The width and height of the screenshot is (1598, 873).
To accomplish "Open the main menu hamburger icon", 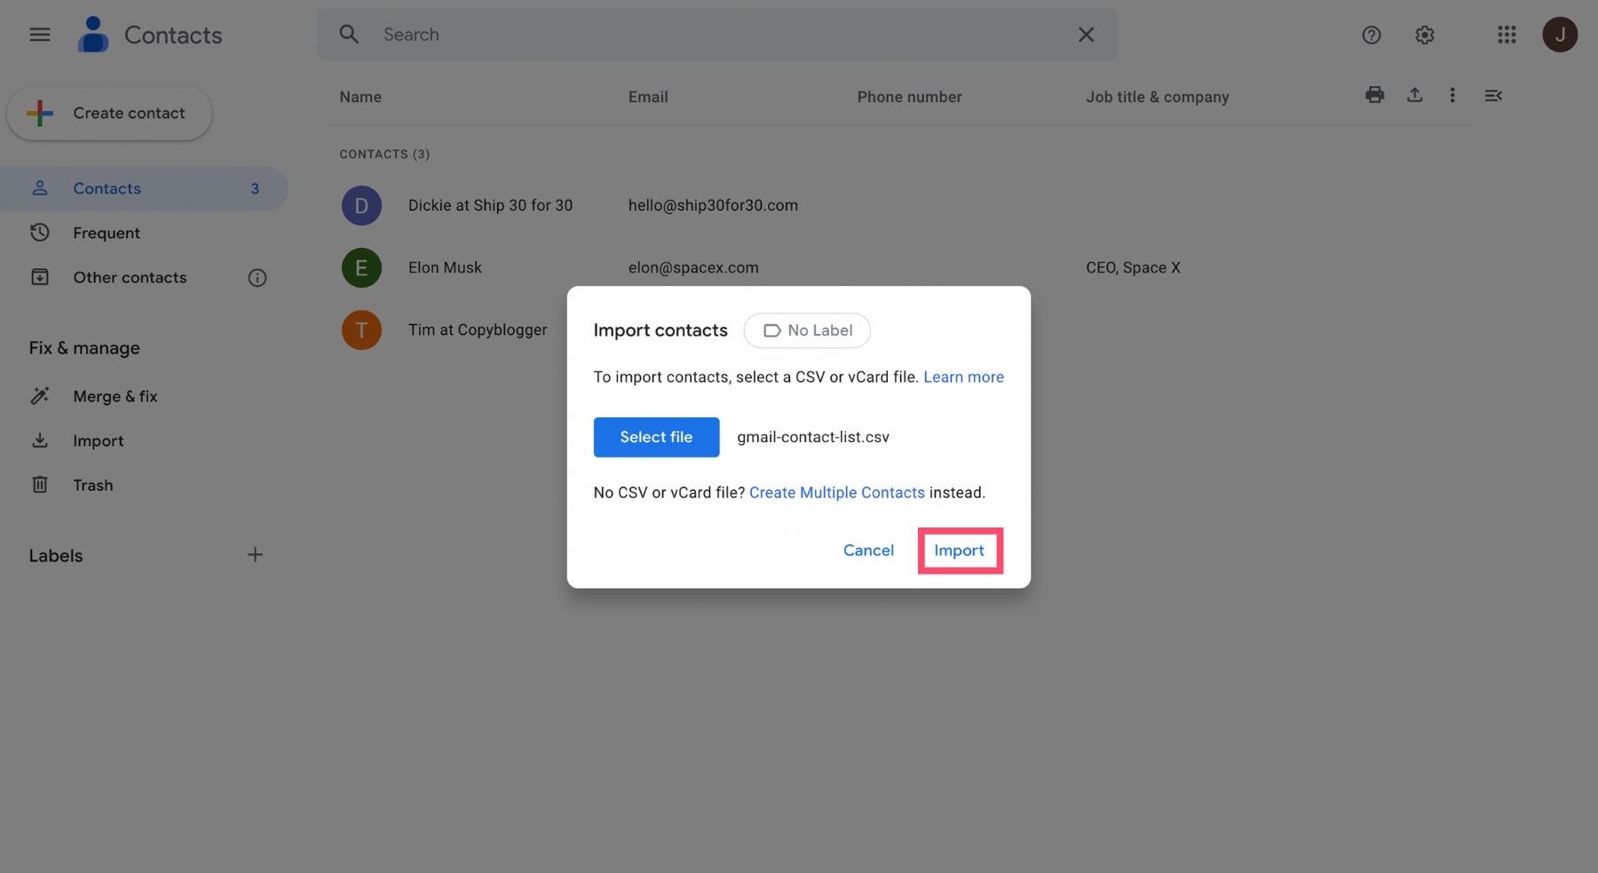I will (x=40, y=35).
